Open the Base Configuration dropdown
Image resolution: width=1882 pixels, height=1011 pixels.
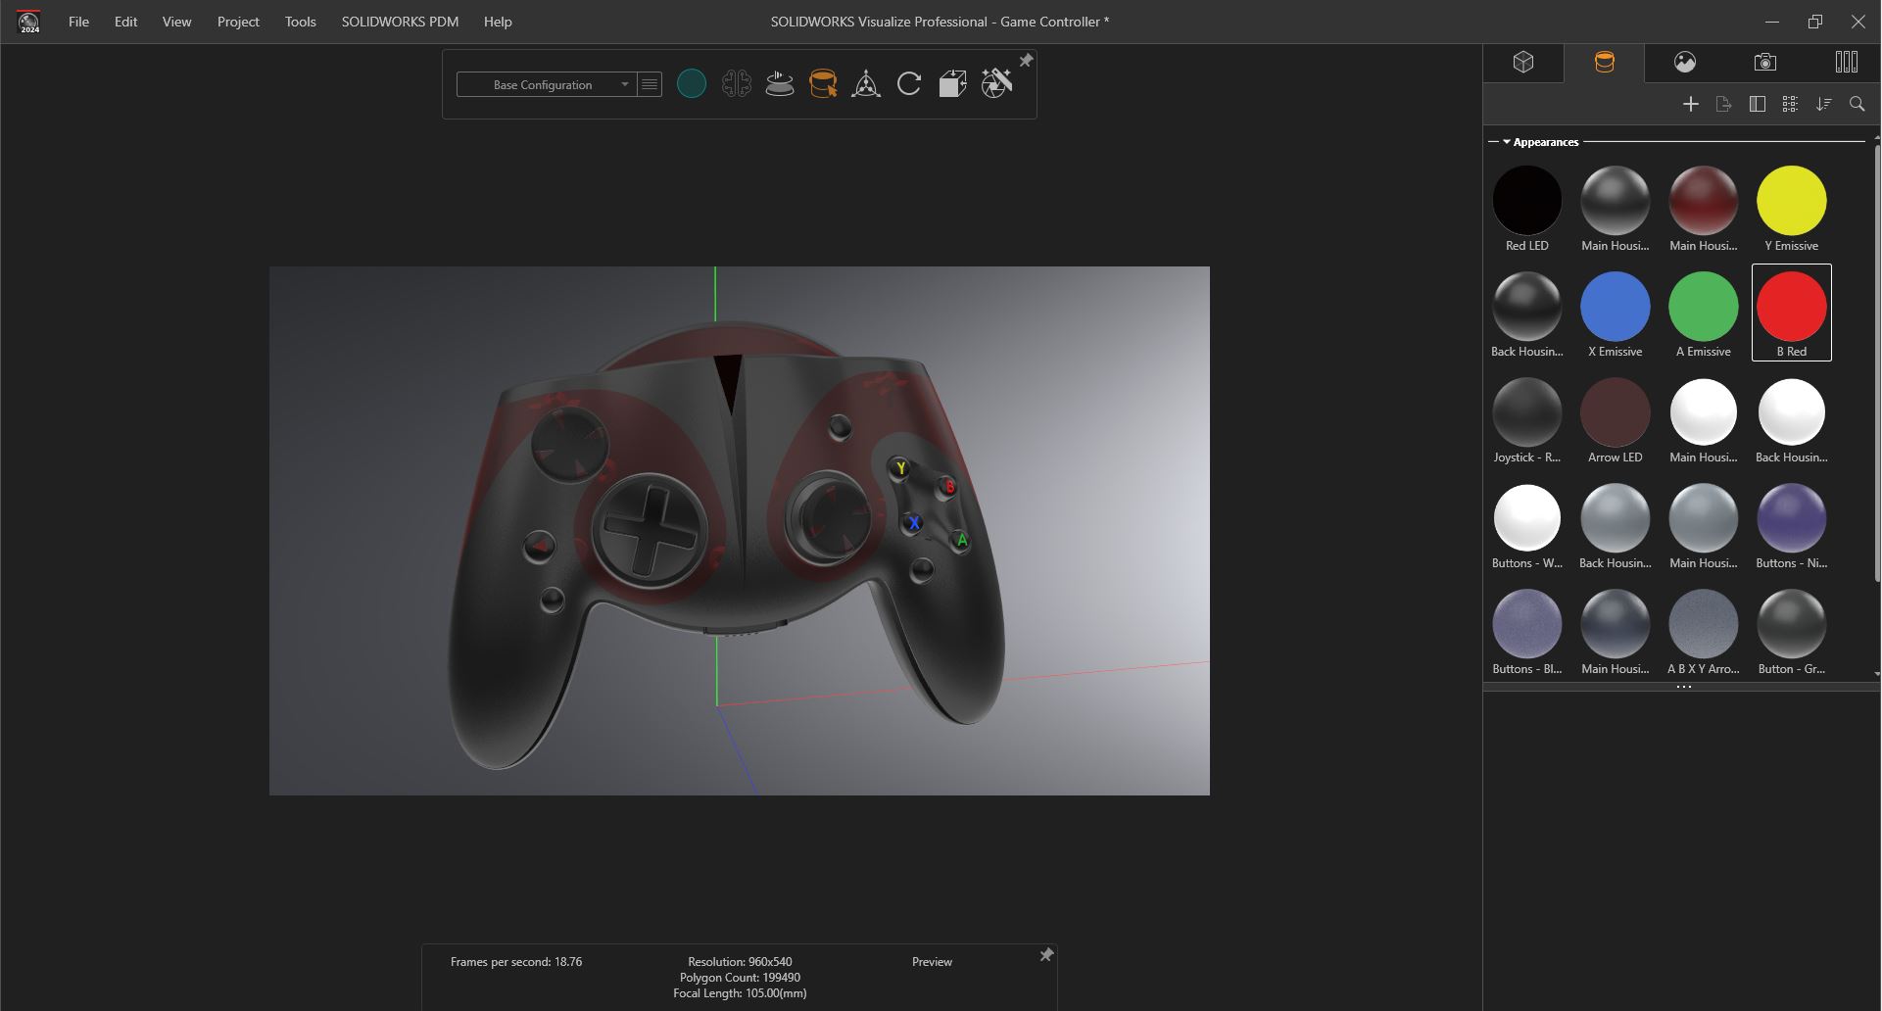[546, 85]
